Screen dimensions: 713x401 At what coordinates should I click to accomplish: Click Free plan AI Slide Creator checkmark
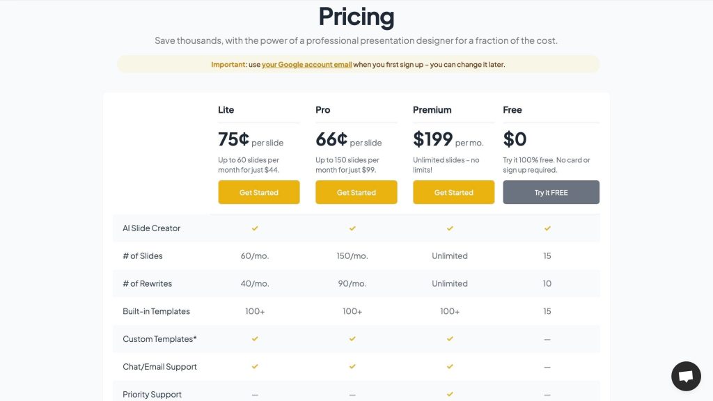[x=547, y=228]
